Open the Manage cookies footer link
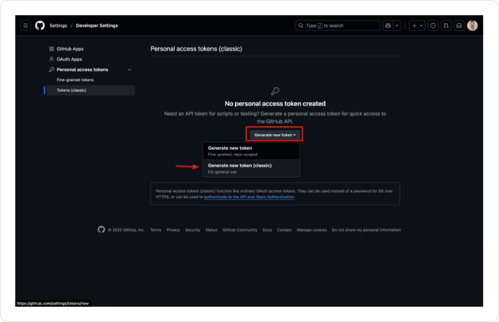This screenshot has width=499, height=322. point(312,230)
